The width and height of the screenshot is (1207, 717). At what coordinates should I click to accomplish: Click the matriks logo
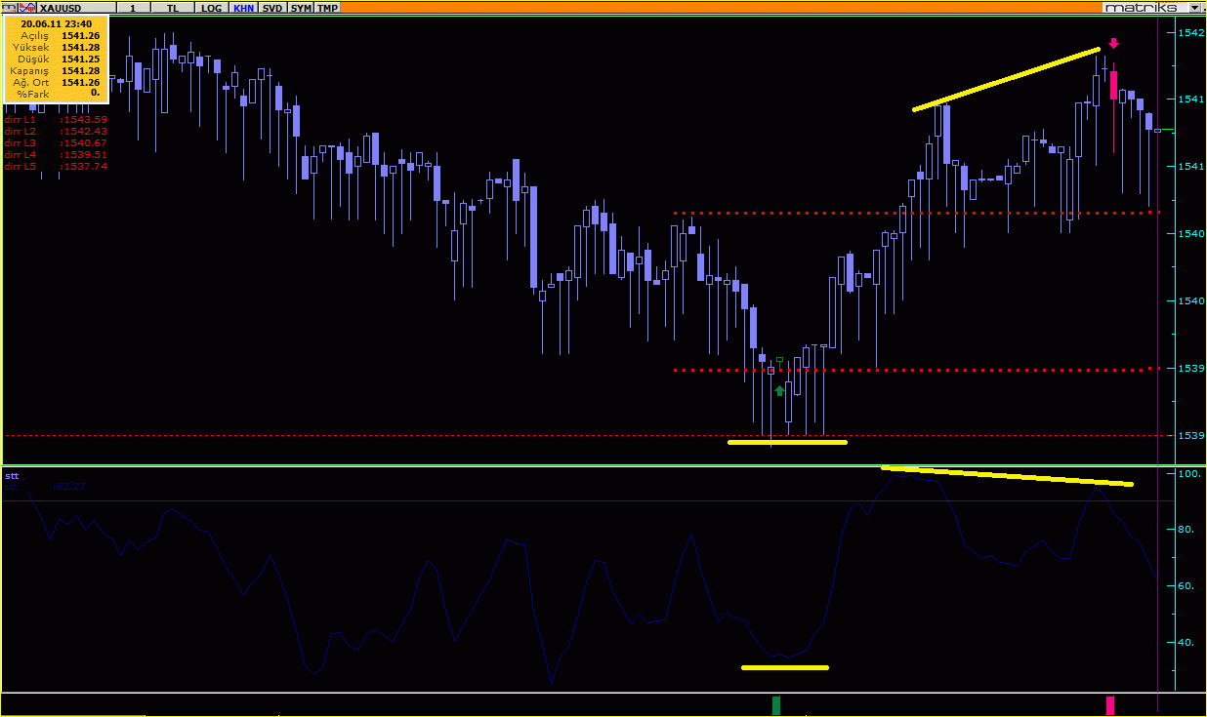click(1144, 7)
